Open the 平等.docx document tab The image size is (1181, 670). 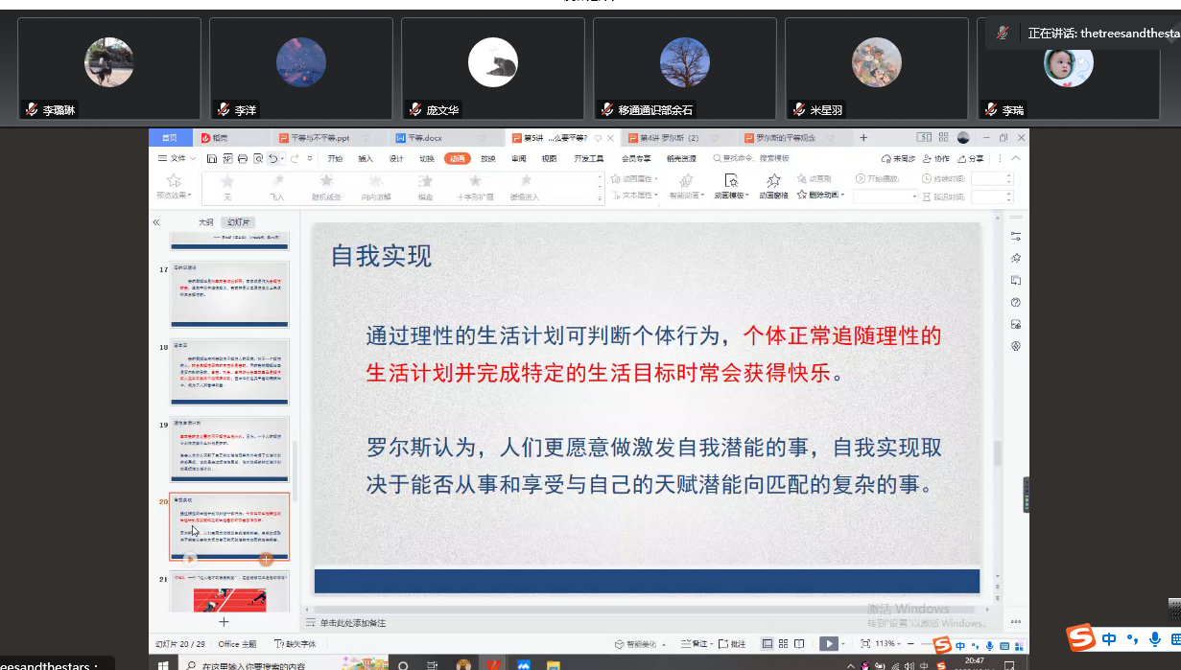click(425, 138)
